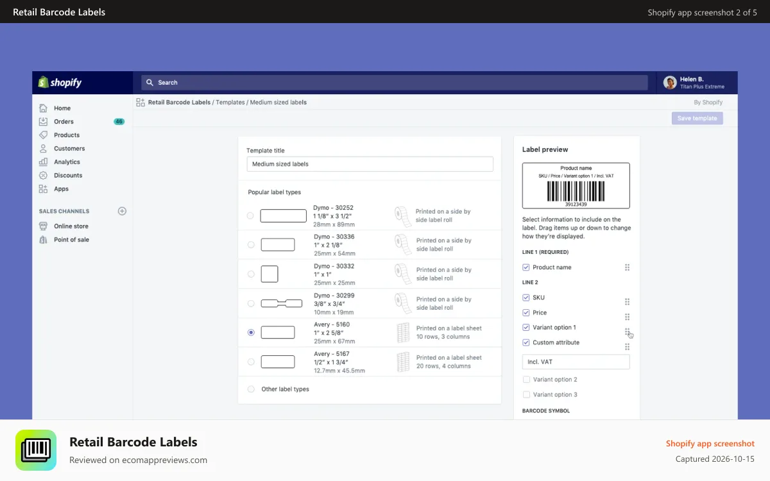Viewport: 770px width, 481px height.
Task: Click the Orders 46 count badge
Action: [x=119, y=121]
